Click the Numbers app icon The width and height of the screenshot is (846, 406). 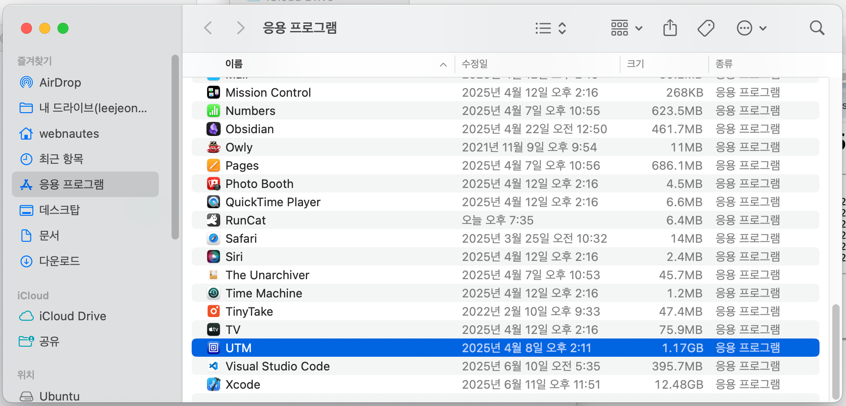click(x=214, y=111)
